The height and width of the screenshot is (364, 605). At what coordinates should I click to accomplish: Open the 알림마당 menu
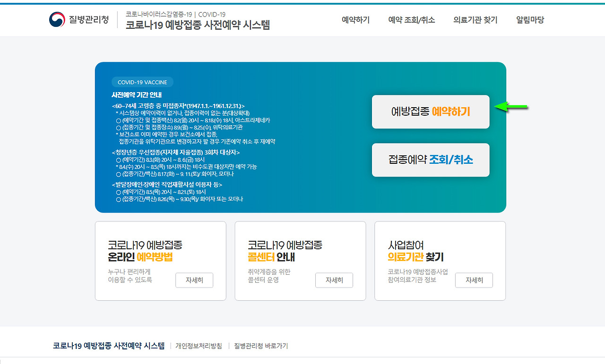[x=530, y=20]
